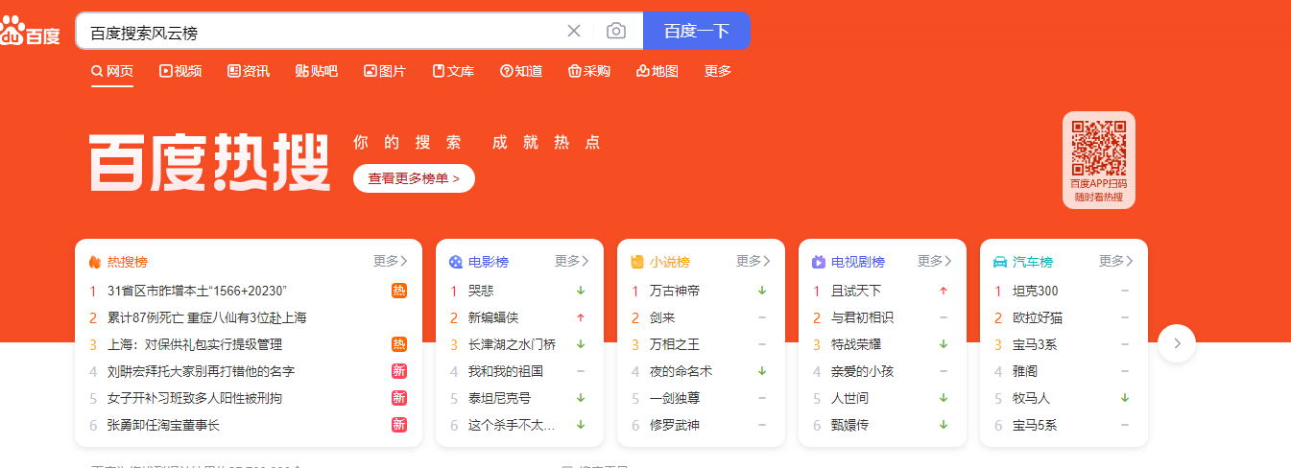Open TV series 且试天下
The height and width of the screenshot is (468, 1291).
coord(856,291)
